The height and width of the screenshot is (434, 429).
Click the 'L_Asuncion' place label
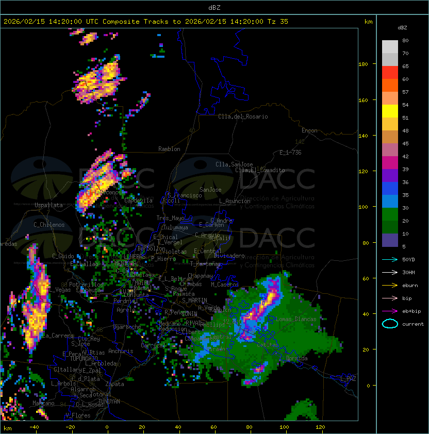235,201
